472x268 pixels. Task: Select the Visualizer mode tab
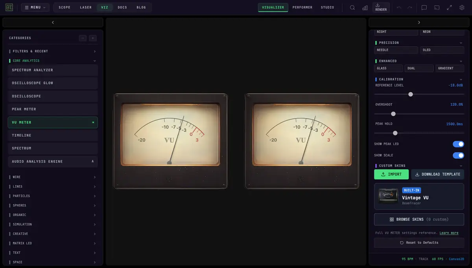(273, 7)
